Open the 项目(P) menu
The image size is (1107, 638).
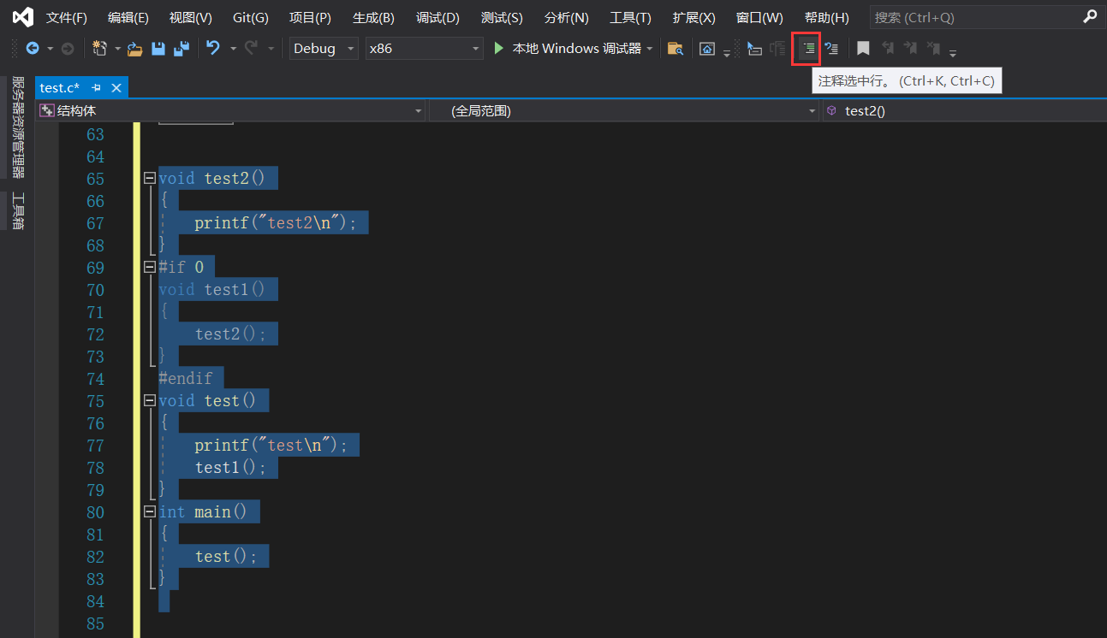coord(310,17)
